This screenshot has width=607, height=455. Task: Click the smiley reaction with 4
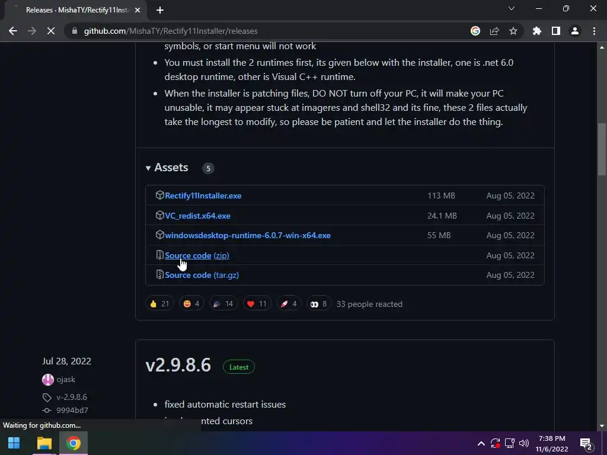[x=191, y=304]
